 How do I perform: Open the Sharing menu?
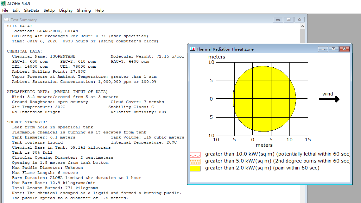coord(84,10)
